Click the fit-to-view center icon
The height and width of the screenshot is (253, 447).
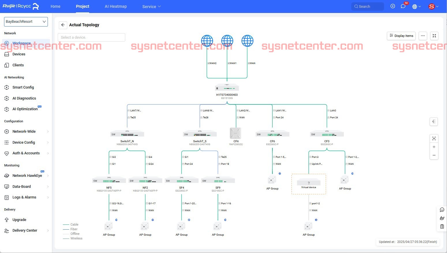pyautogui.click(x=434, y=138)
